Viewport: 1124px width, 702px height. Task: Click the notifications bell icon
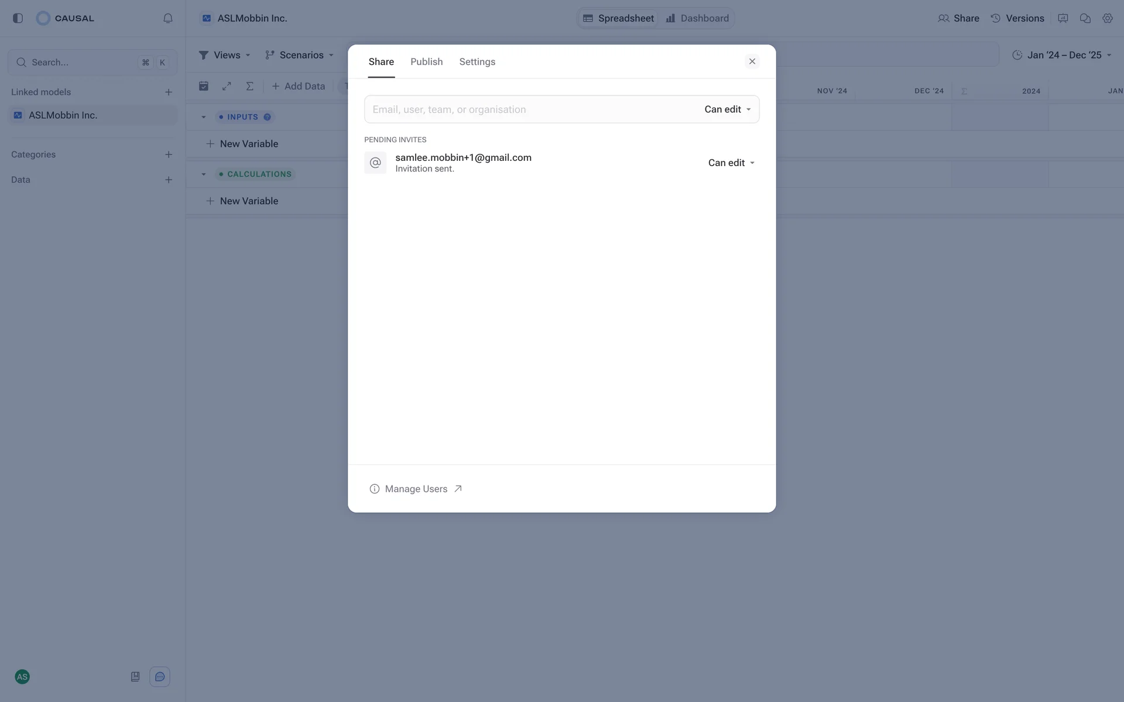(x=168, y=18)
